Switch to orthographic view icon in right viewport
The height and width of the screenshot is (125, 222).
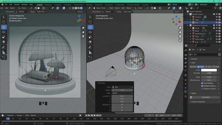pos(180,40)
